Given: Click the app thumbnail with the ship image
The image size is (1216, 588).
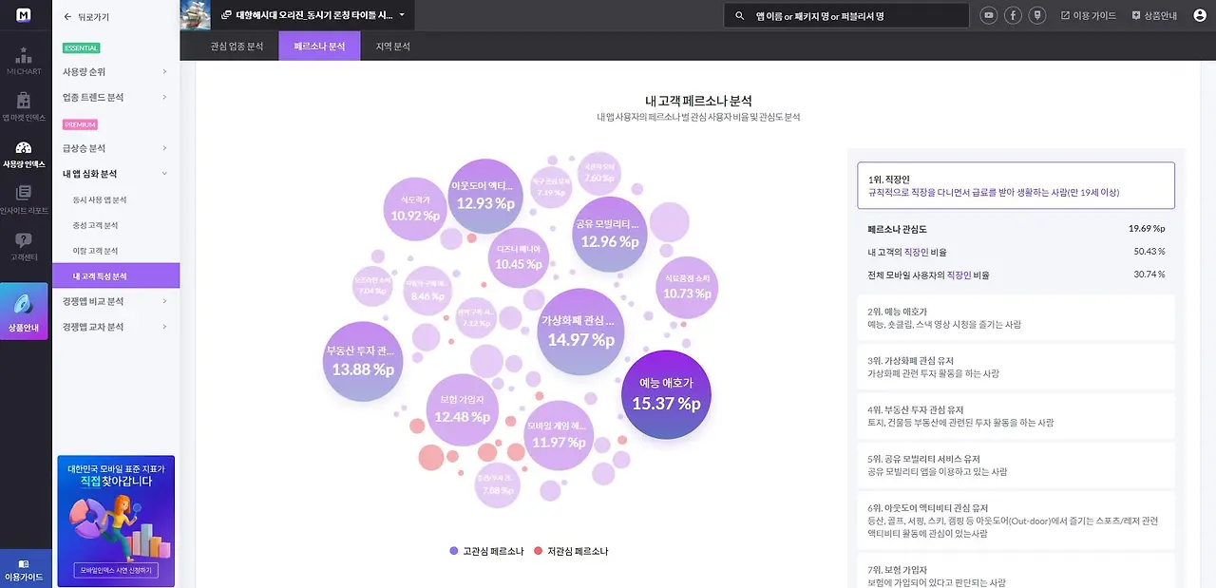Looking at the screenshot, I should click(x=195, y=15).
